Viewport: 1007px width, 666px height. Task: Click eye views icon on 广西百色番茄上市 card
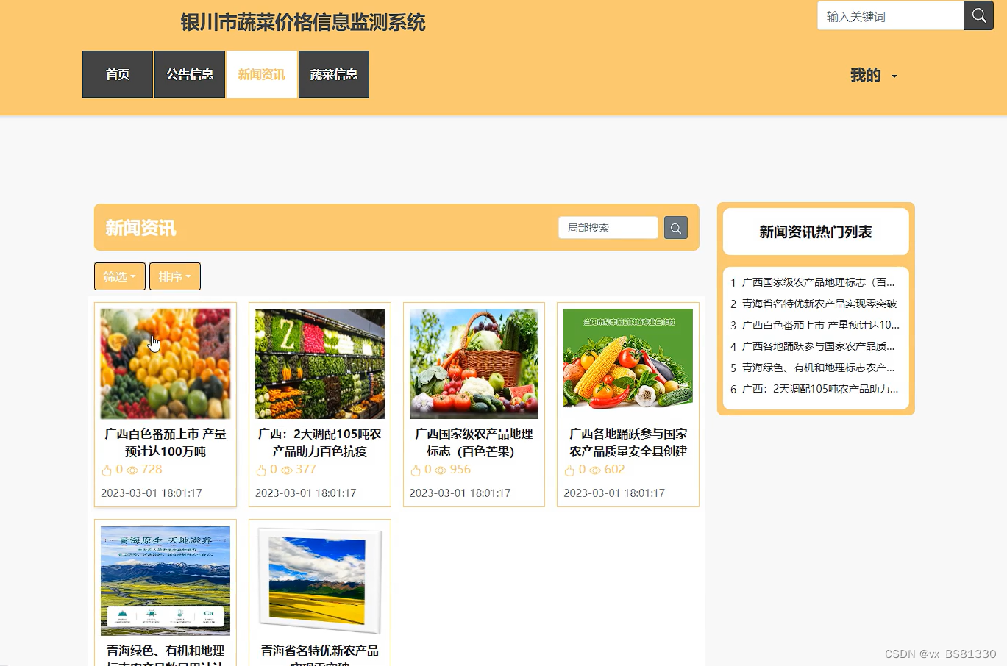click(x=132, y=470)
